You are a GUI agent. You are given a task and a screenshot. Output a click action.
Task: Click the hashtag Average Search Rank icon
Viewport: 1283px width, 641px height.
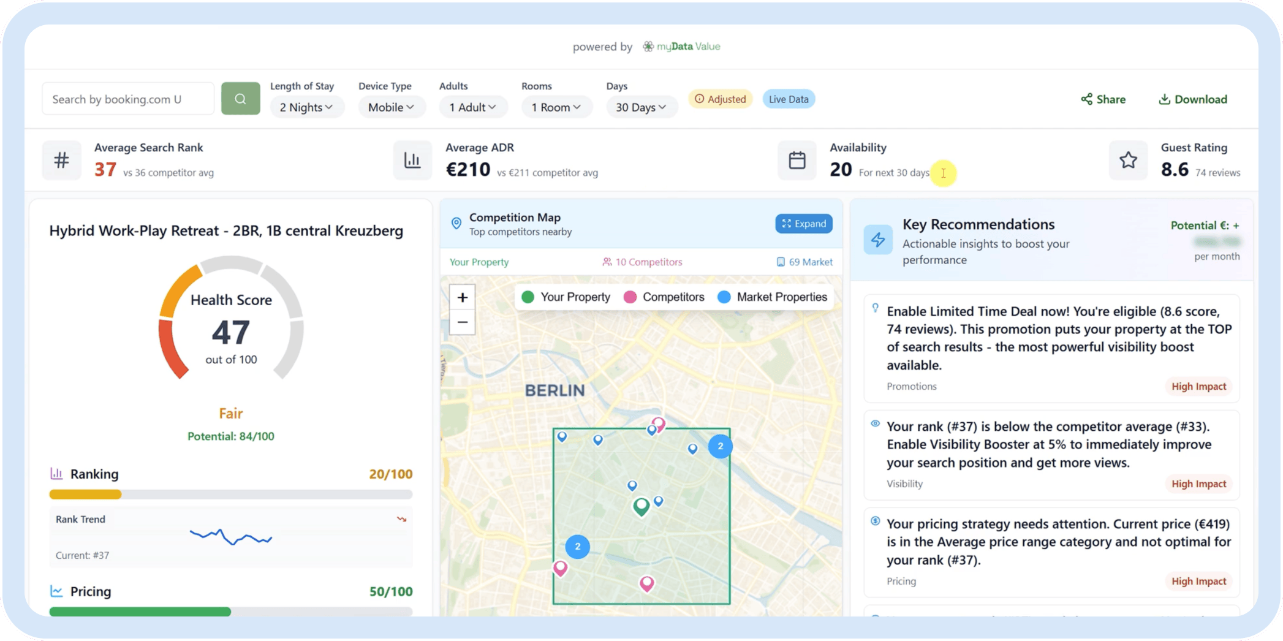[61, 161]
